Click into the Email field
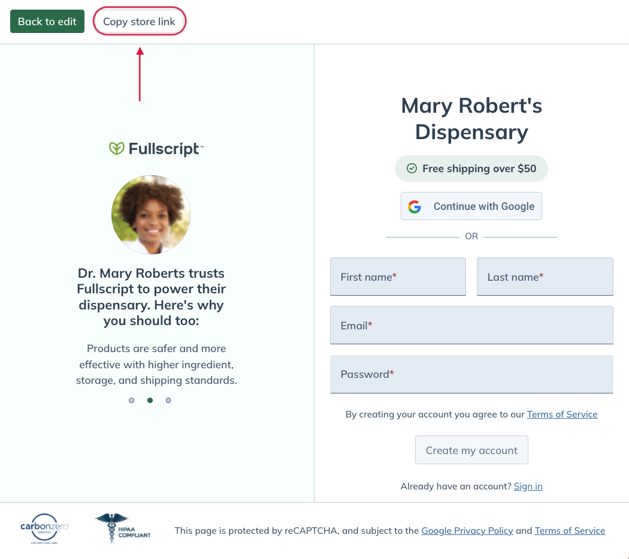 click(x=471, y=325)
